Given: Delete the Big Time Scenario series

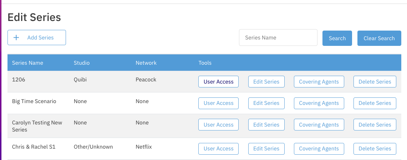Looking at the screenshot, I should (375, 103).
